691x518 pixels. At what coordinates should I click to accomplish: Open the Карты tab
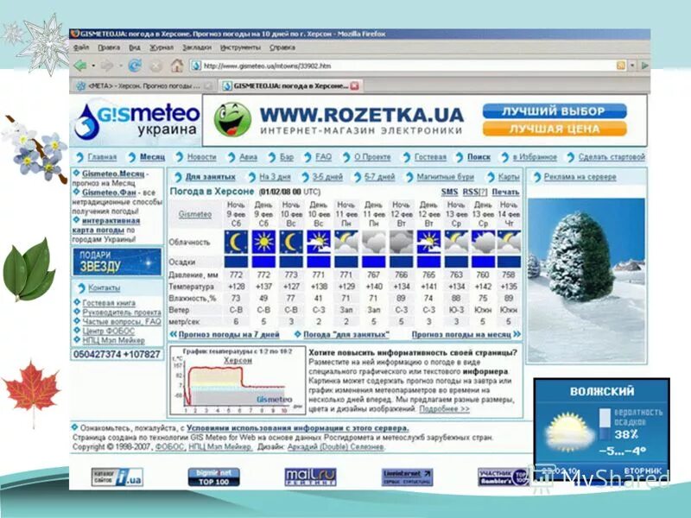pos(509,177)
